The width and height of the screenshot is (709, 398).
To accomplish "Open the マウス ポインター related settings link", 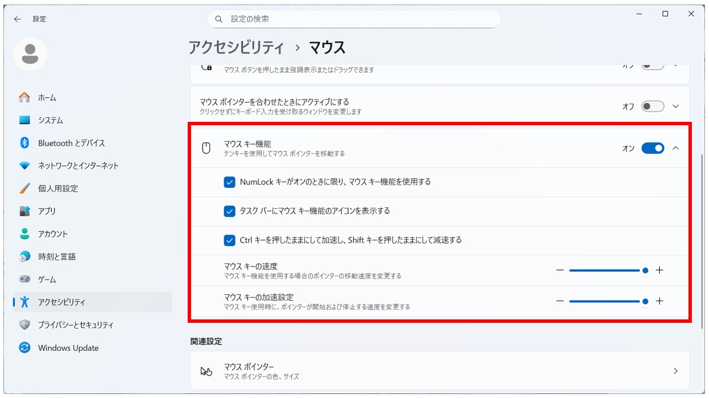I will (439, 370).
